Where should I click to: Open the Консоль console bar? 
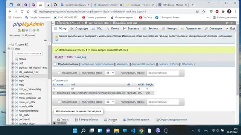click(60, 123)
